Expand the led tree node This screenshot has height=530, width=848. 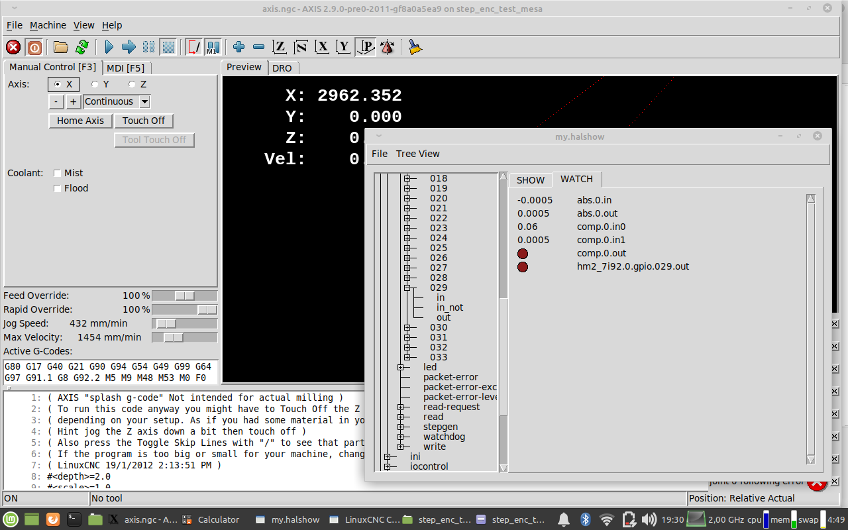click(400, 367)
